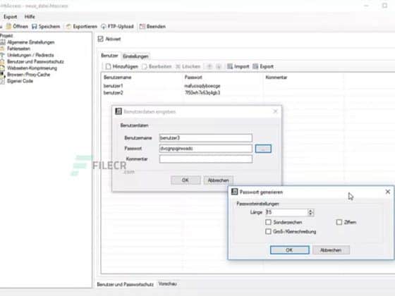Image resolution: width=395 pixels, height=296 pixels.
Task: Switch to the Einstellungen tab
Action: [135, 56]
